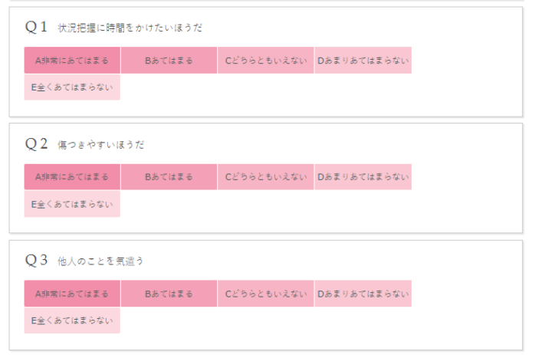Select 'A非常にあてはまる' for Q1

tap(72, 61)
